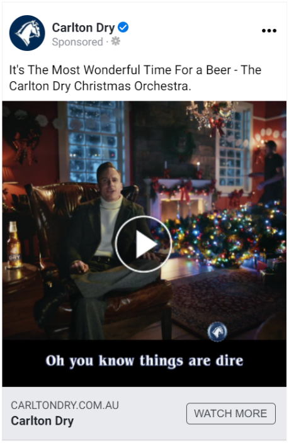Click the Carlton Dry horse profile picture

point(27,33)
